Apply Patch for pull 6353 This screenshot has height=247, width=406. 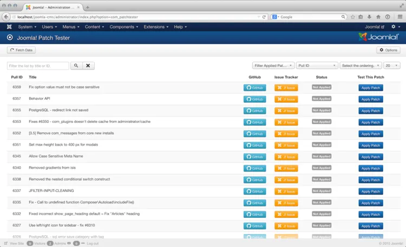click(x=370, y=122)
